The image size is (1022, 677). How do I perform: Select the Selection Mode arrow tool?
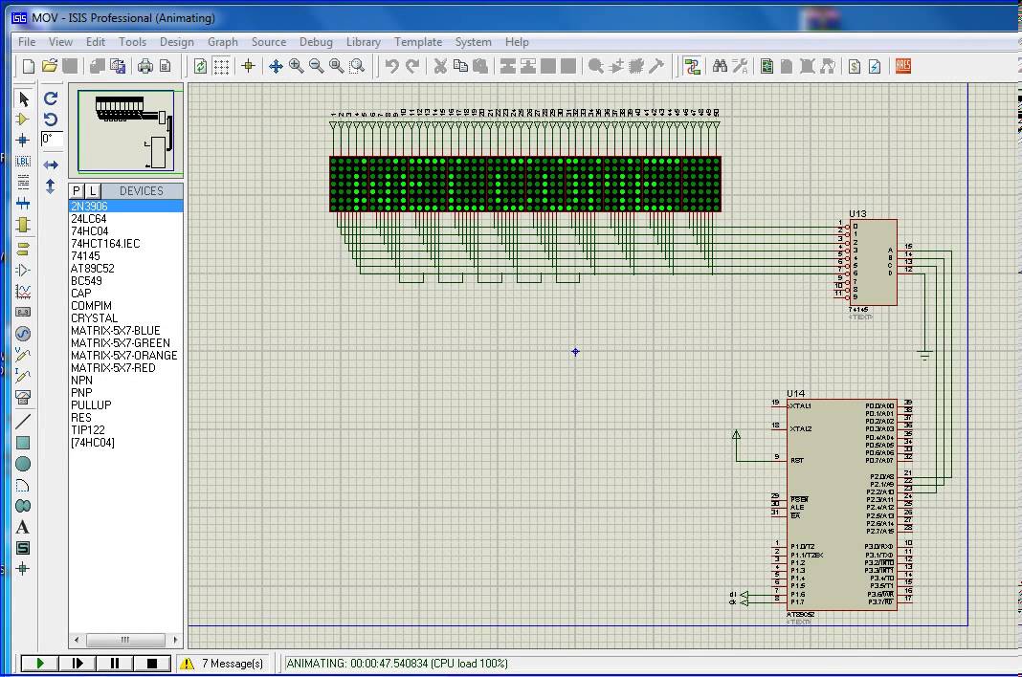(24, 99)
